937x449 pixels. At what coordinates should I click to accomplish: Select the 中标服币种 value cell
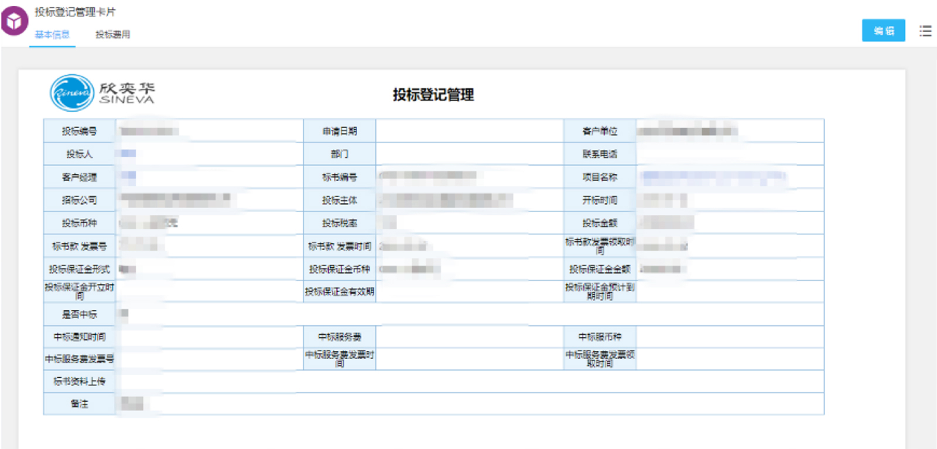click(x=729, y=337)
